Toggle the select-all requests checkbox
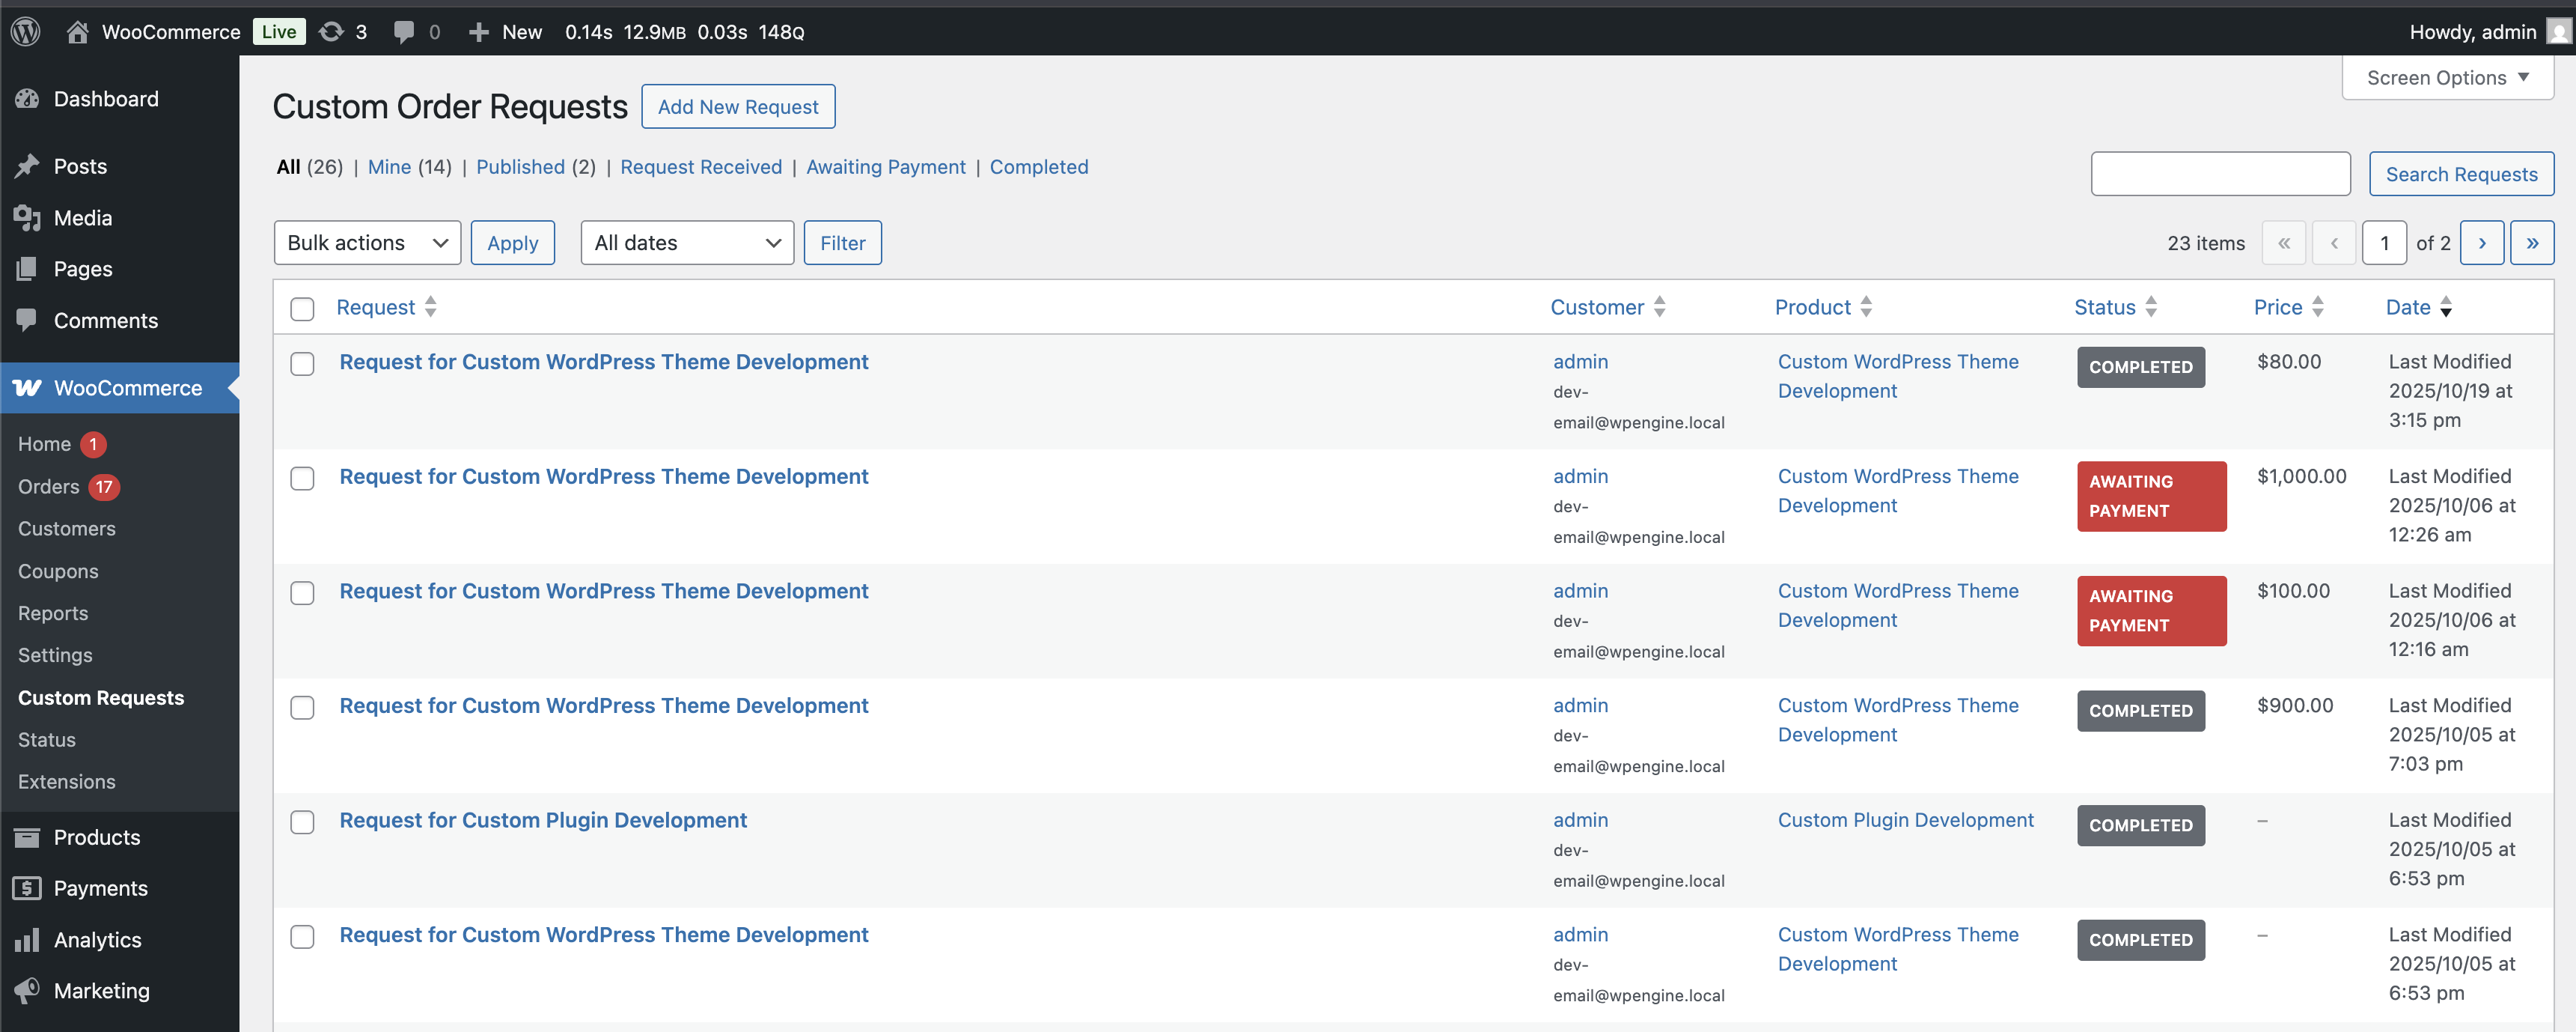 point(302,307)
